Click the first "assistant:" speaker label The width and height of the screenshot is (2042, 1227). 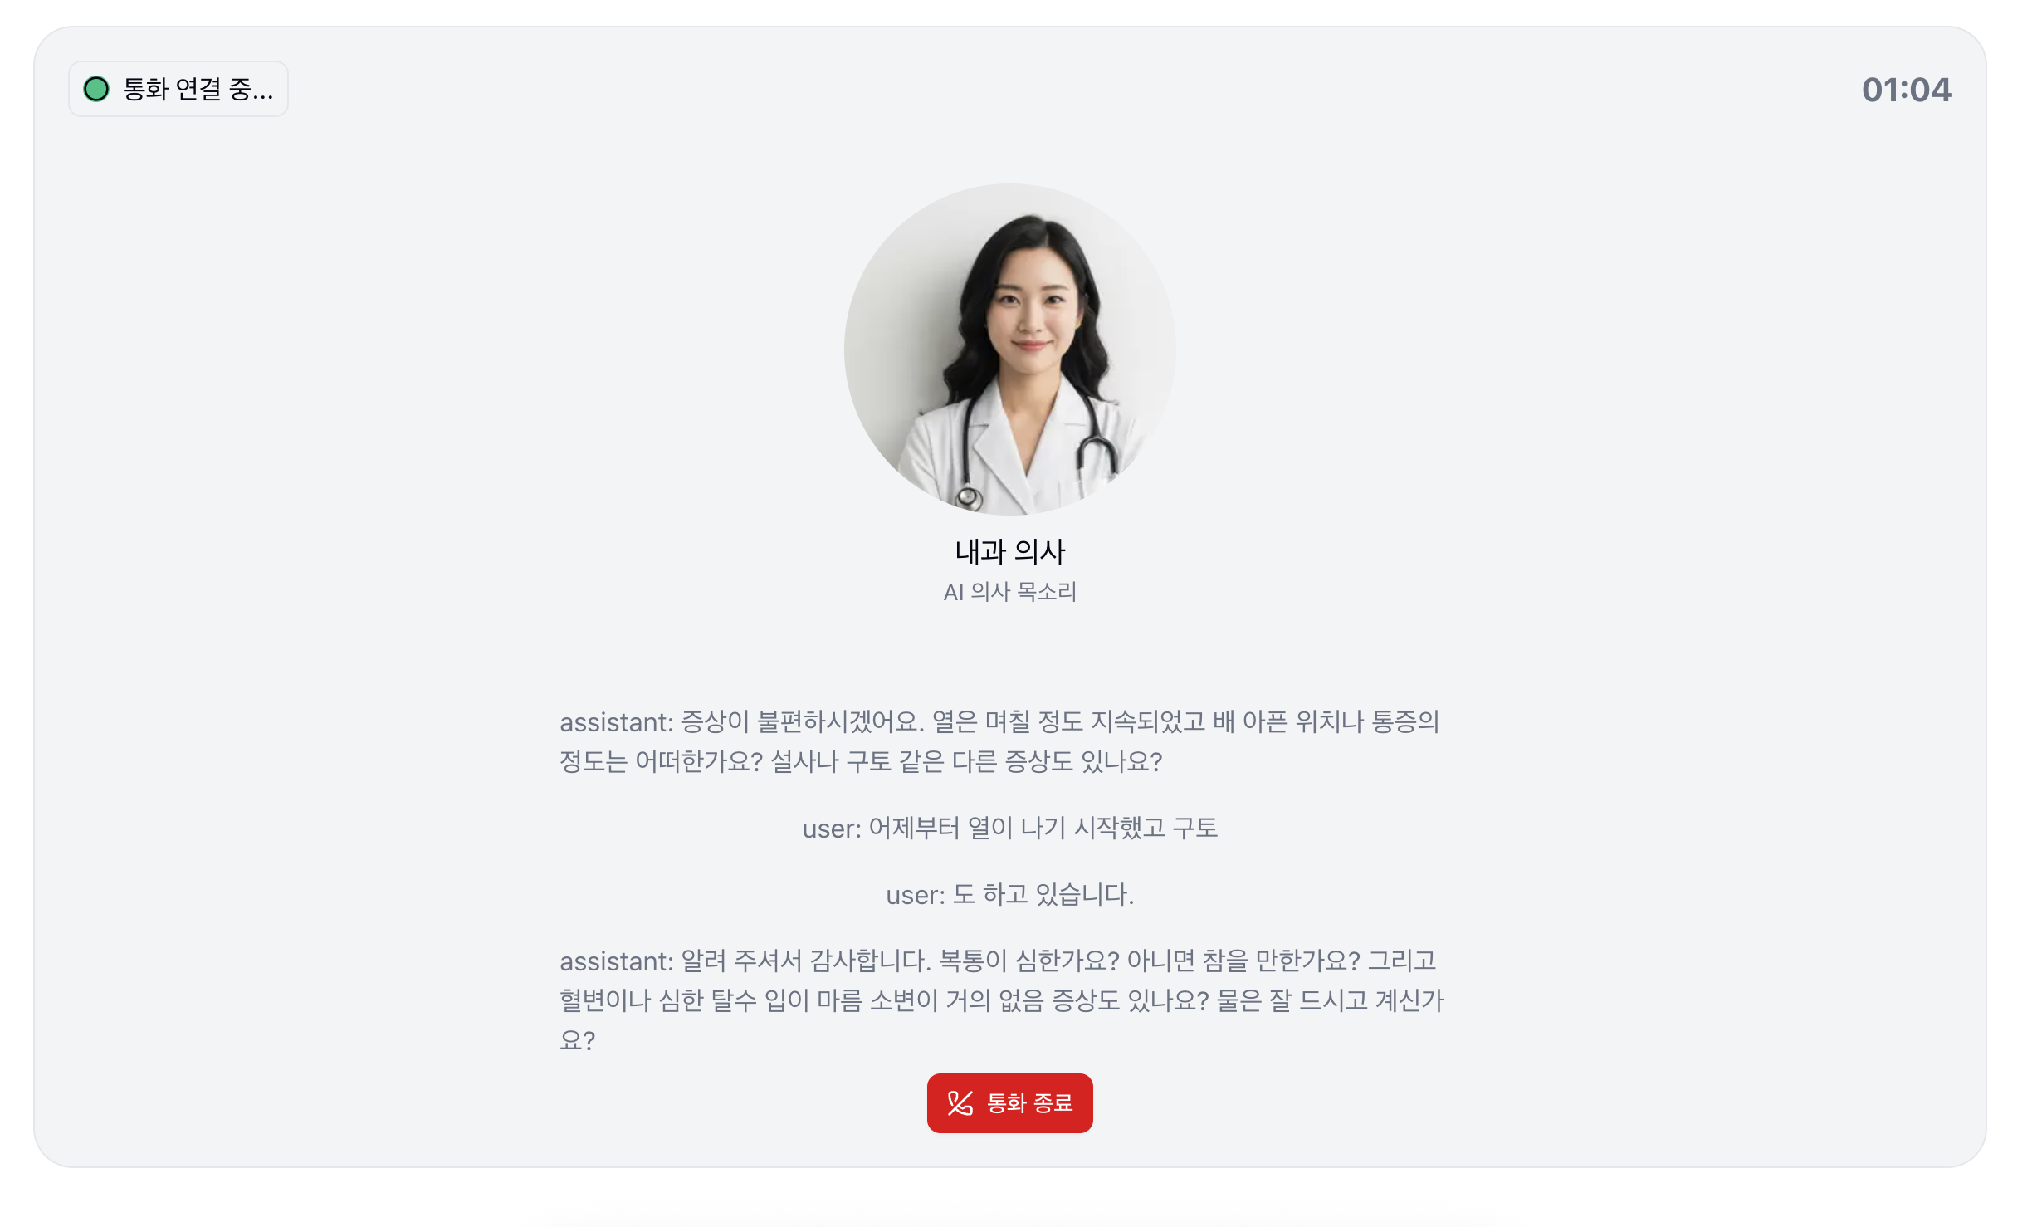tap(616, 722)
